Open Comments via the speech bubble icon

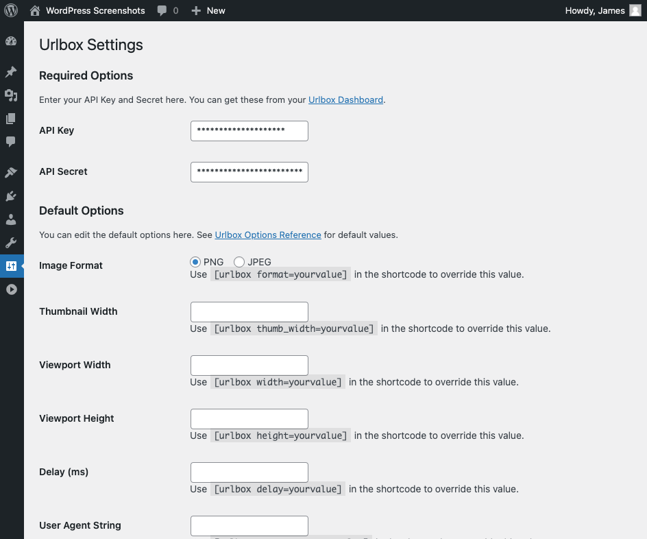(11, 141)
